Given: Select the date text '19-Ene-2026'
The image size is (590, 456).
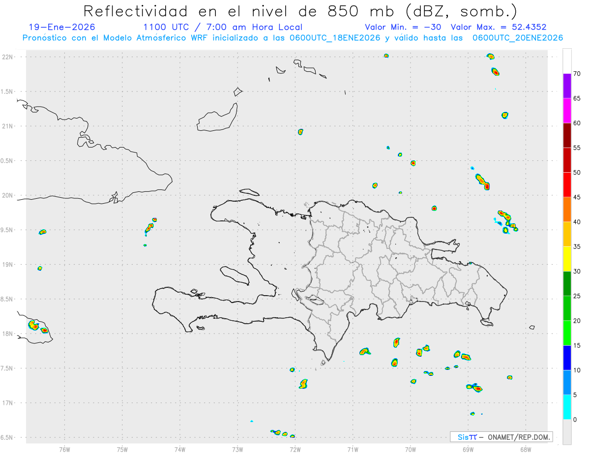Looking at the screenshot, I should coord(62,28).
